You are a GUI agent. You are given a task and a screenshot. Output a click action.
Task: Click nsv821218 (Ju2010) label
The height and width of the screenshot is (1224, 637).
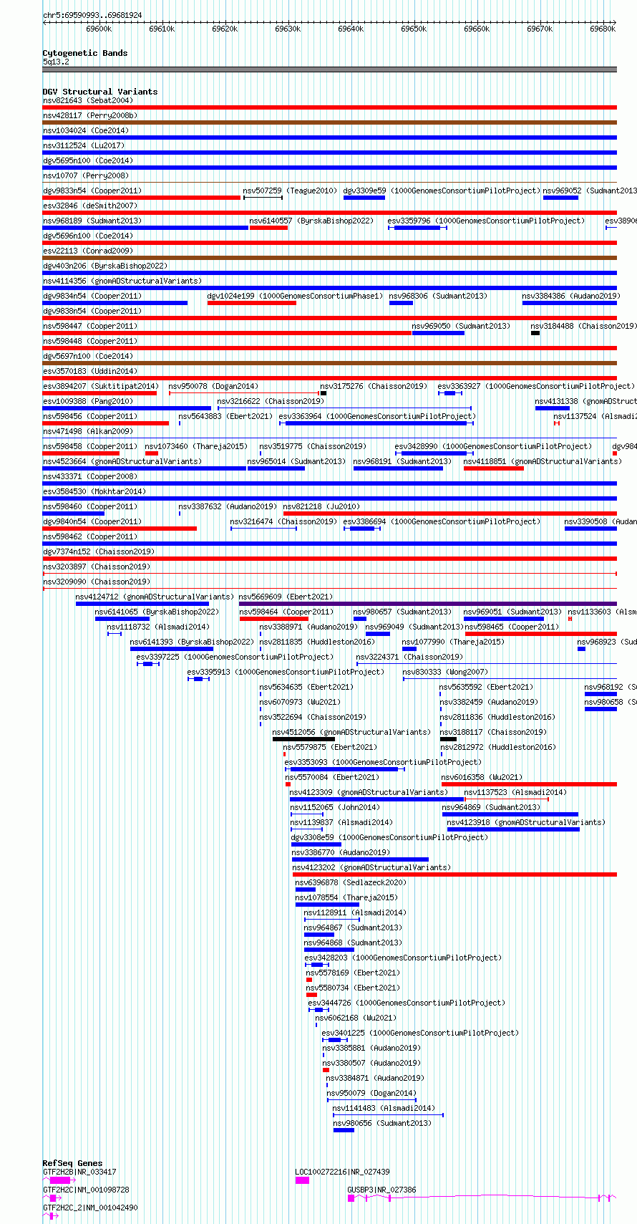click(x=321, y=506)
